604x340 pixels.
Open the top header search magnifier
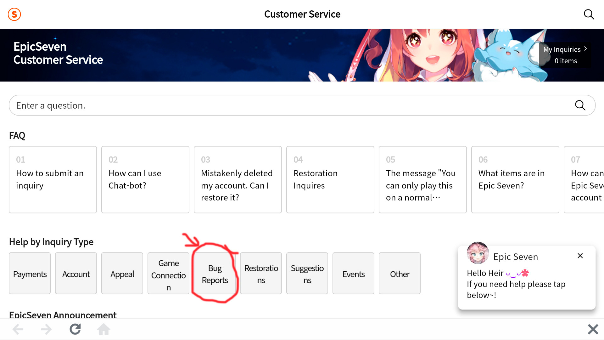[x=589, y=14]
